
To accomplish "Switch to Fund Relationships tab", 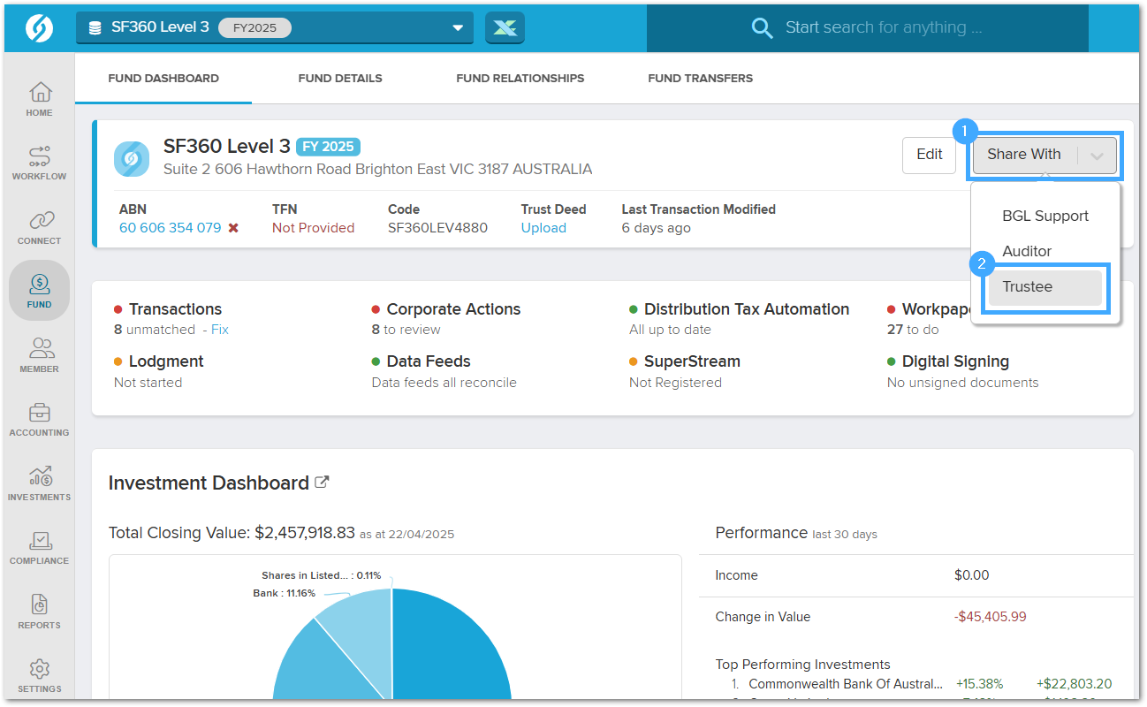I will pyautogui.click(x=520, y=79).
